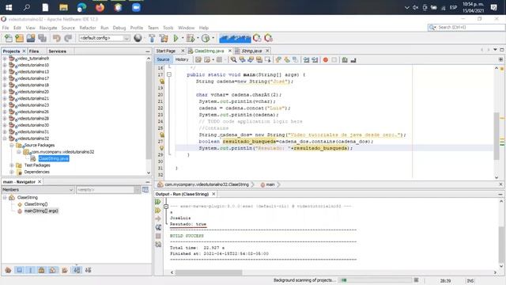Open the Tools menu
The width and height of the screenshot is (506, 285).
pos(168,28)
